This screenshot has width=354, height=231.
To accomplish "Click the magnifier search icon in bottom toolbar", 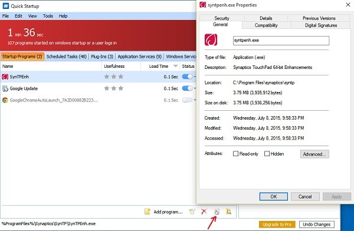I will click(x=228, y=212).
